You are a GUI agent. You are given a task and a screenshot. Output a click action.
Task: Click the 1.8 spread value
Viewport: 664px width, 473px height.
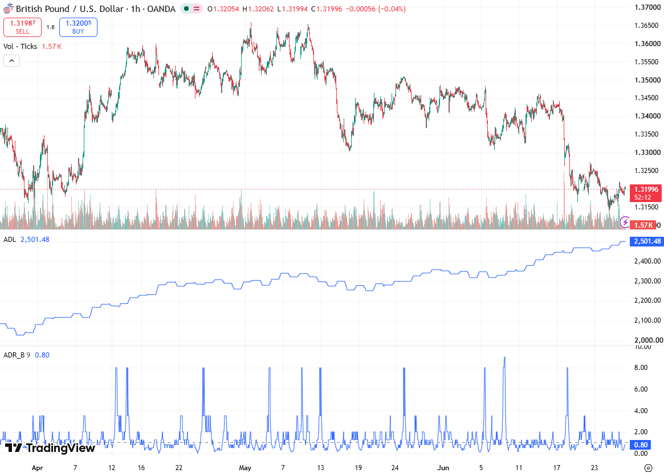(50, 27)
